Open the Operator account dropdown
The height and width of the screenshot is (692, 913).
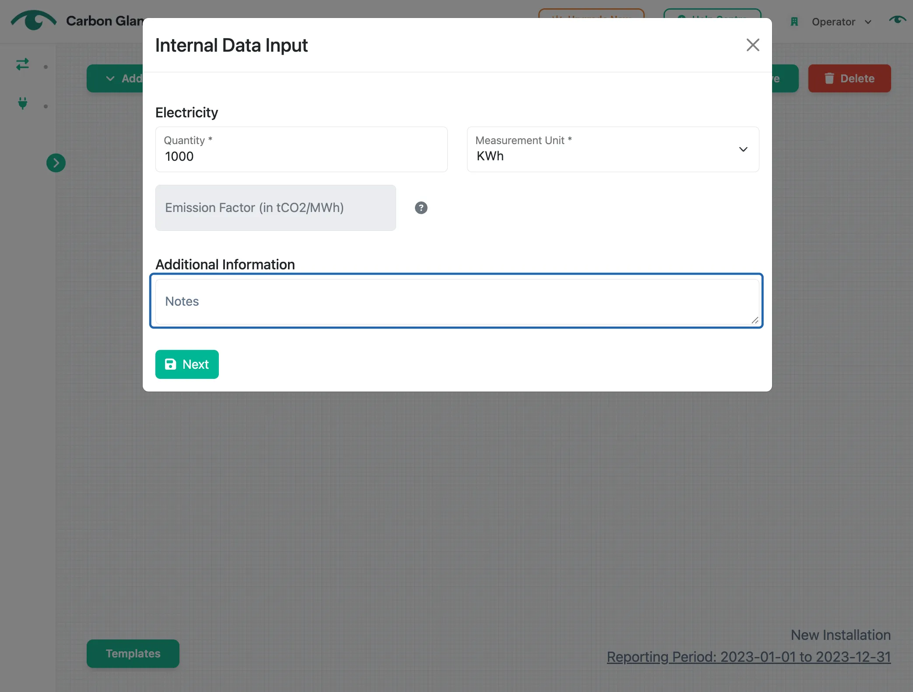[x=841, y=22]
